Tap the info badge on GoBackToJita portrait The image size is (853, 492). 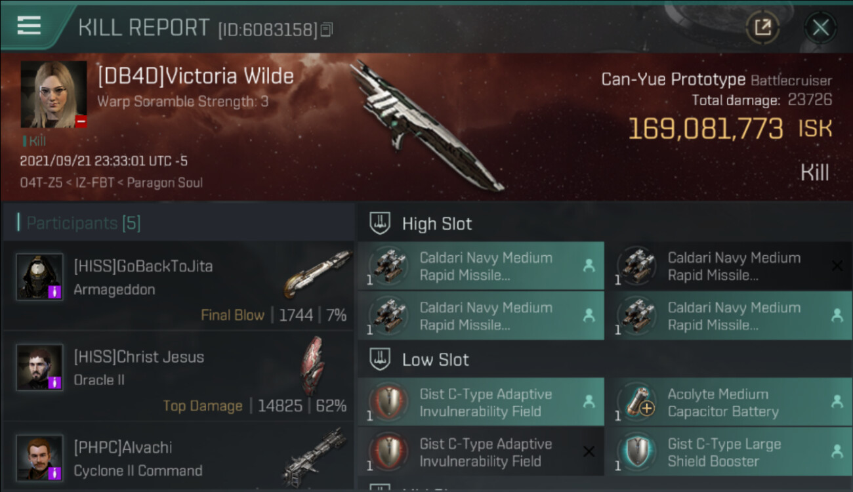pos(55,291)
